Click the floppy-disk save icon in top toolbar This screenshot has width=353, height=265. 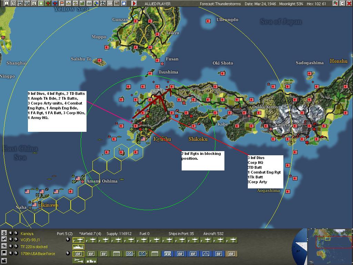click(7, 3)
